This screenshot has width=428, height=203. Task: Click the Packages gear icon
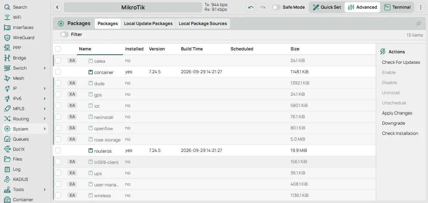tap(61, 24)
